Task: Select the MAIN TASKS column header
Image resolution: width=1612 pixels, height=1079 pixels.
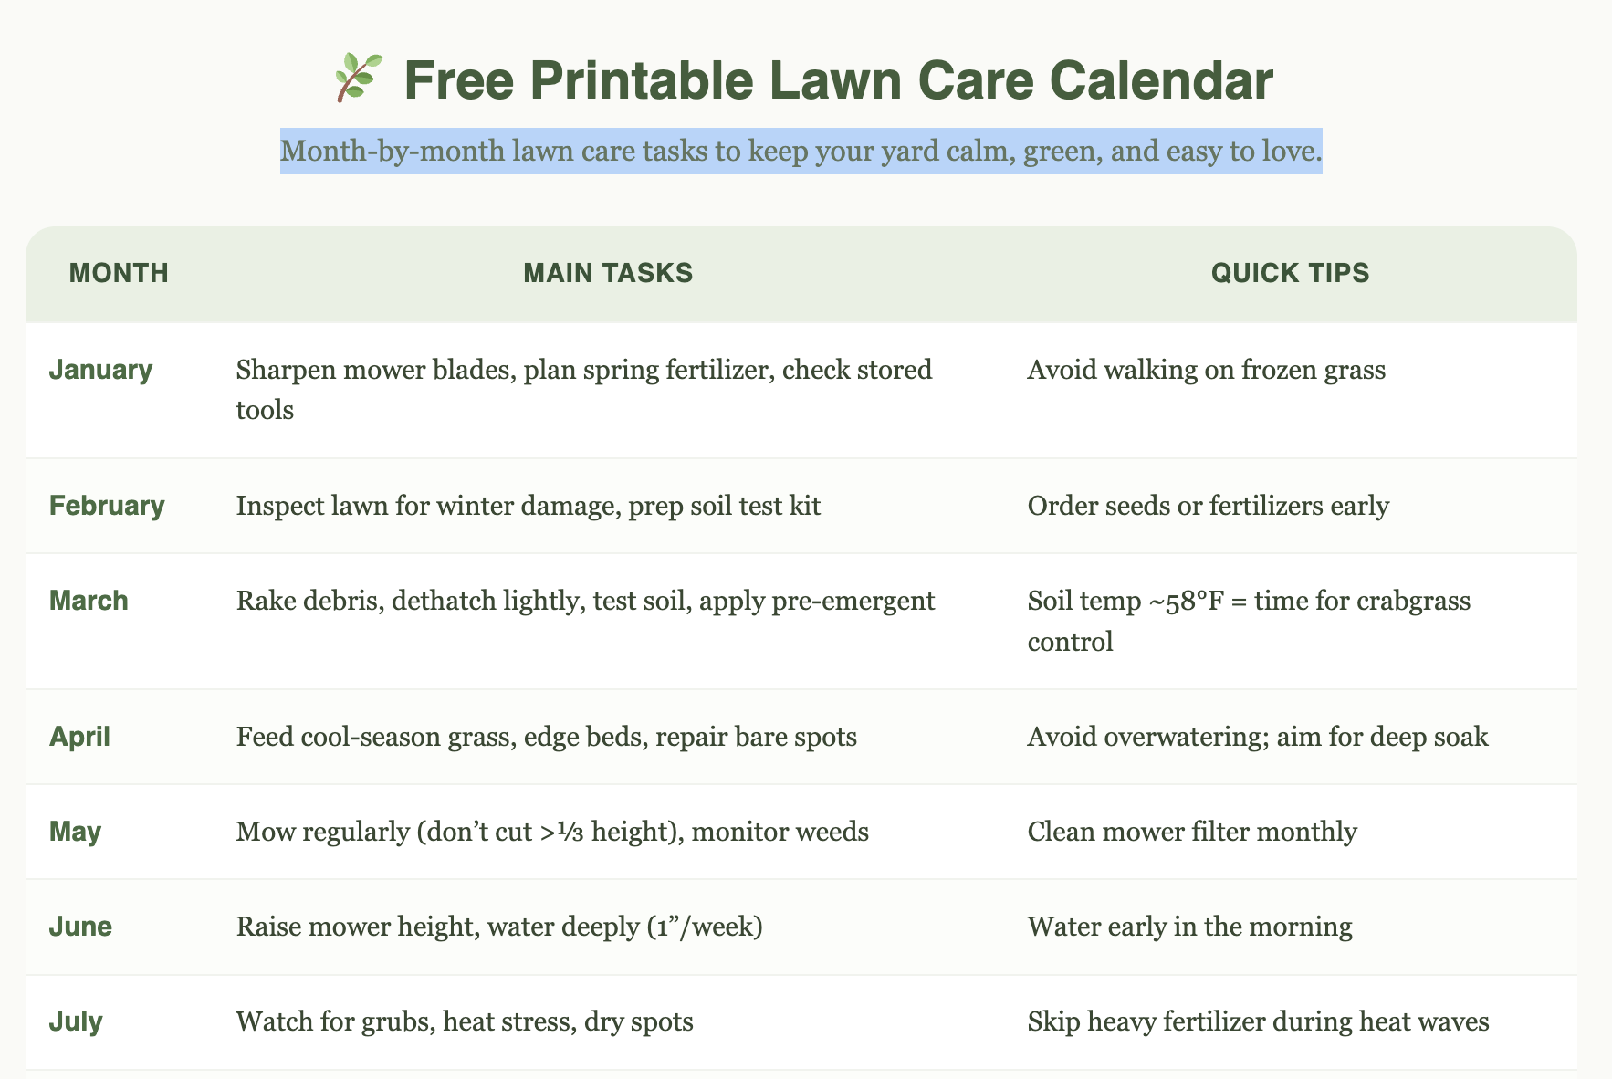Action: [x=608, y=273]
